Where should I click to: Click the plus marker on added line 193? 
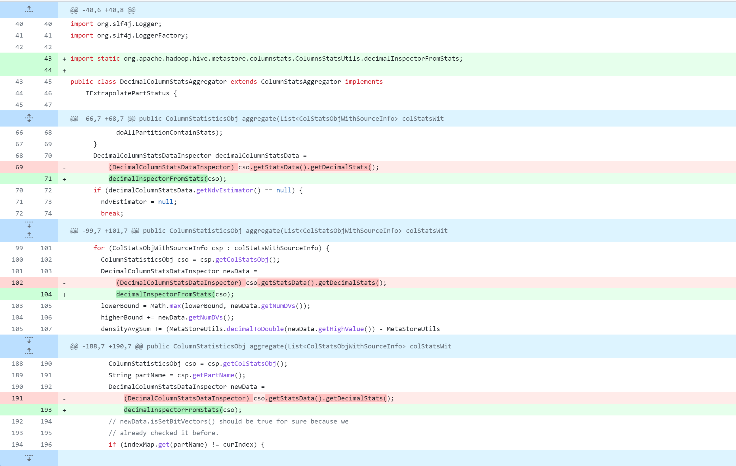click(x=64, y=411)
